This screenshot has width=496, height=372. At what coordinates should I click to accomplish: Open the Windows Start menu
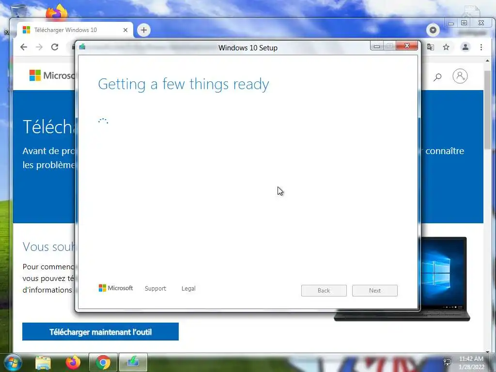pos(13,362)
